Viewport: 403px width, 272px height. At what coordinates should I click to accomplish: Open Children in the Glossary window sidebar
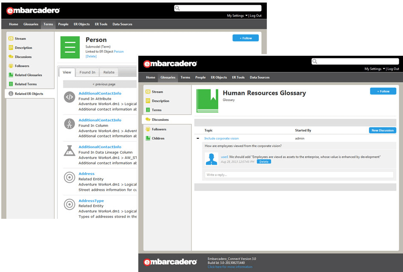pos(155,138)
